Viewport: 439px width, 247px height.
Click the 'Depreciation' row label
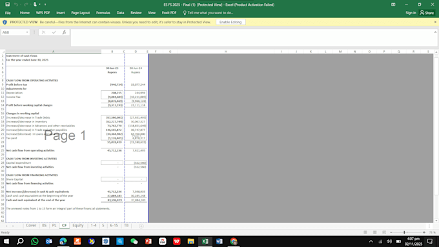pyautogui.click(x=14, y=93)
